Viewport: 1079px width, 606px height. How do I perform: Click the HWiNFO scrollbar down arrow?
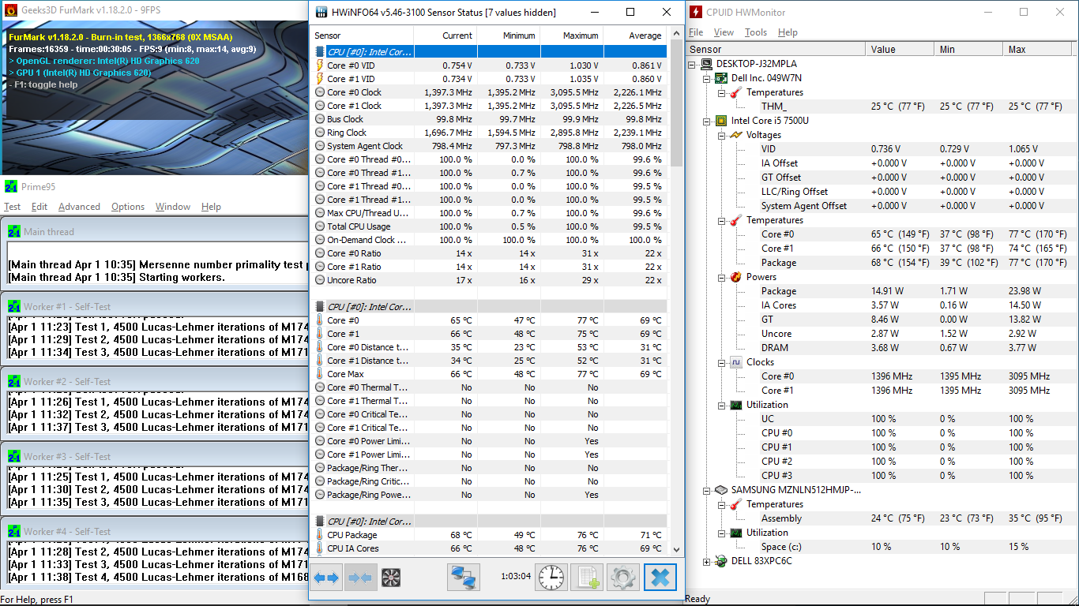point(676,549)
